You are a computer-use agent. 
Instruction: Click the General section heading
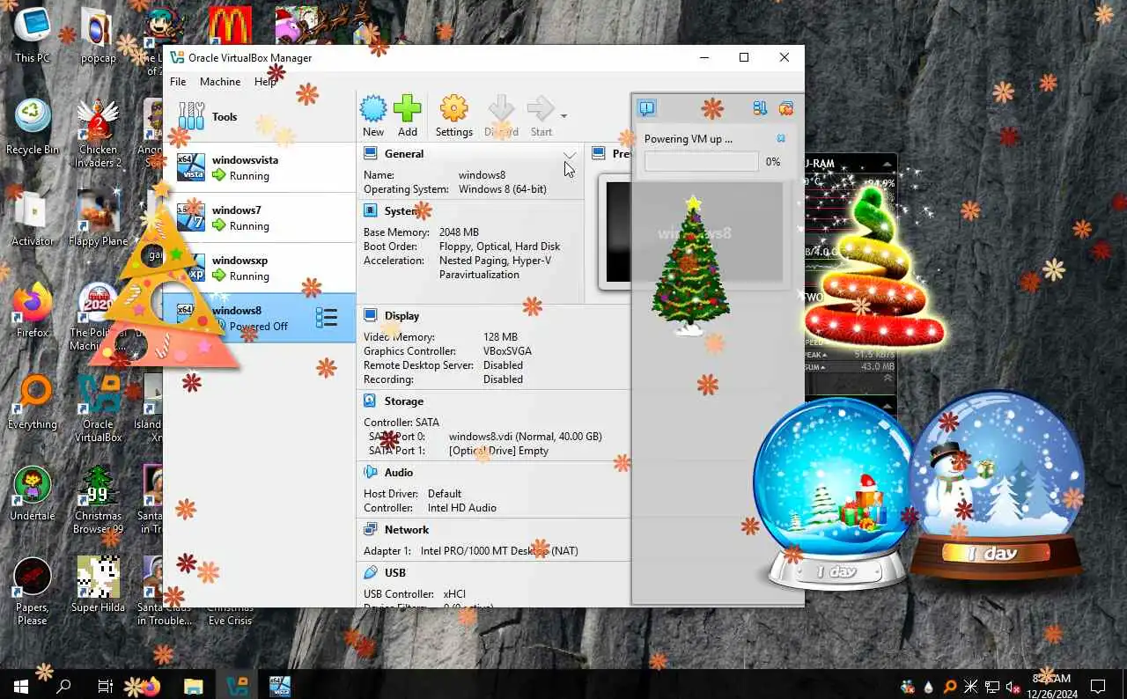(x=404, y=153)
